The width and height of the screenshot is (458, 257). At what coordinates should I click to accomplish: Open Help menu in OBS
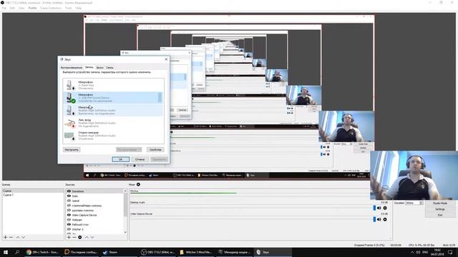click(78, 8)
